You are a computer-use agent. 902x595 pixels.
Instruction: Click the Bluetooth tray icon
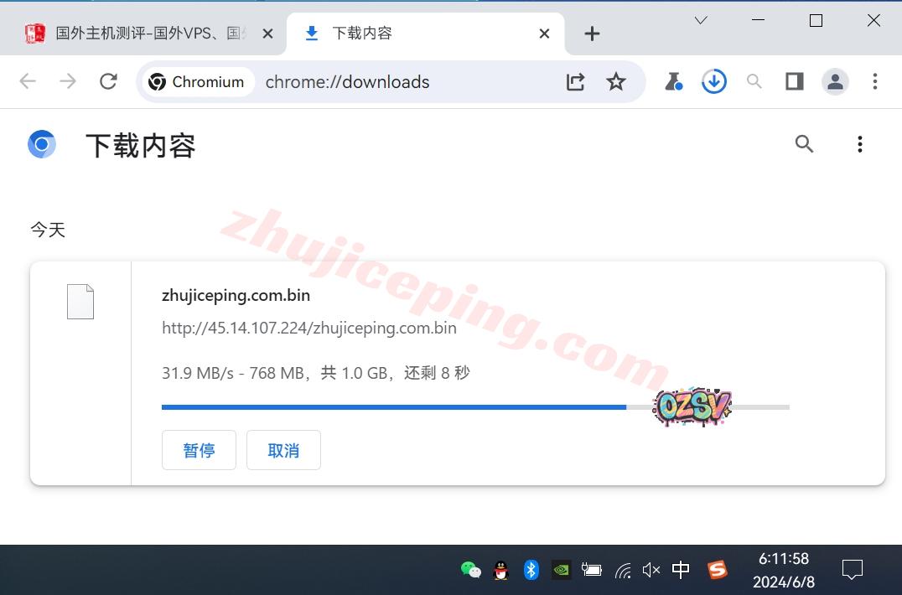coord(531,570)
